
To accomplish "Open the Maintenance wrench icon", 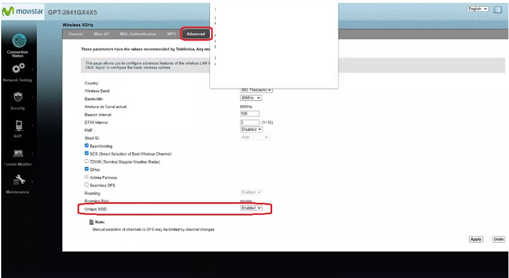I will (x=17, y=181).
